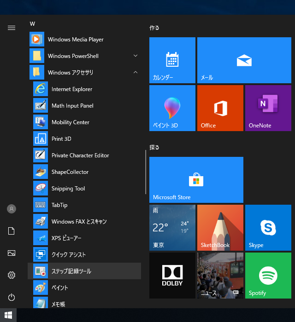Launch Snipping Tool scissors icon
The height and width of the screenshot is (322, 295).
(41, 188)
